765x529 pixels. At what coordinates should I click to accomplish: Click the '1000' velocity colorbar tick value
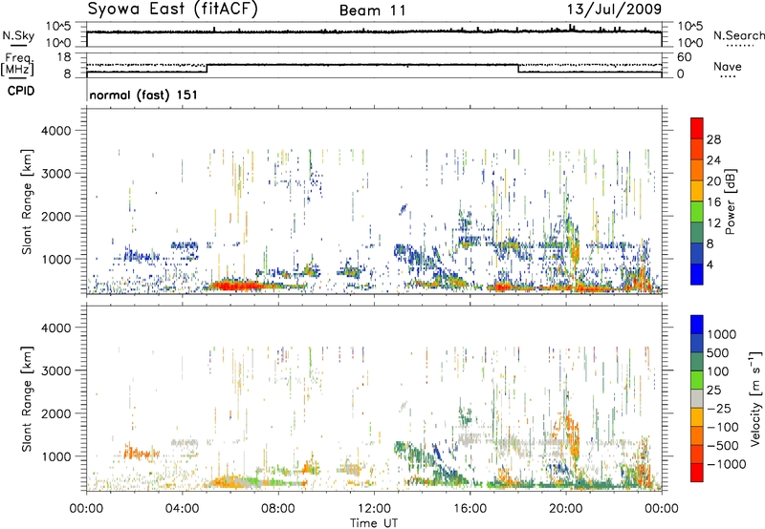click(x=722, y=334)
